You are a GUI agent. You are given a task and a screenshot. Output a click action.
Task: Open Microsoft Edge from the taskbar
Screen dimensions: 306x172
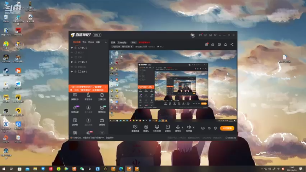(x=121, y=169)
